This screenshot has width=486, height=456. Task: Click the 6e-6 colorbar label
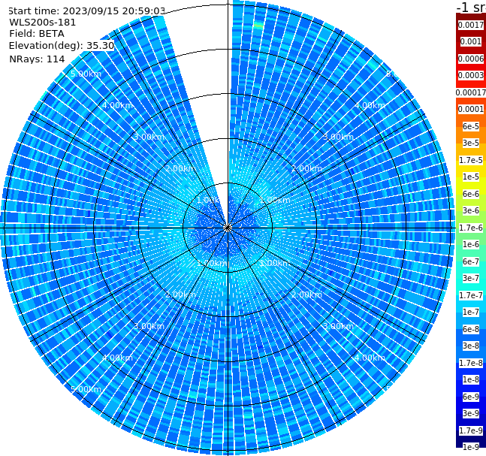pos(471,194)
